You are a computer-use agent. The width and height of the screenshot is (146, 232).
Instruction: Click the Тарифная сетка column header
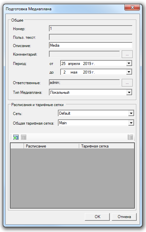[106, 146]
